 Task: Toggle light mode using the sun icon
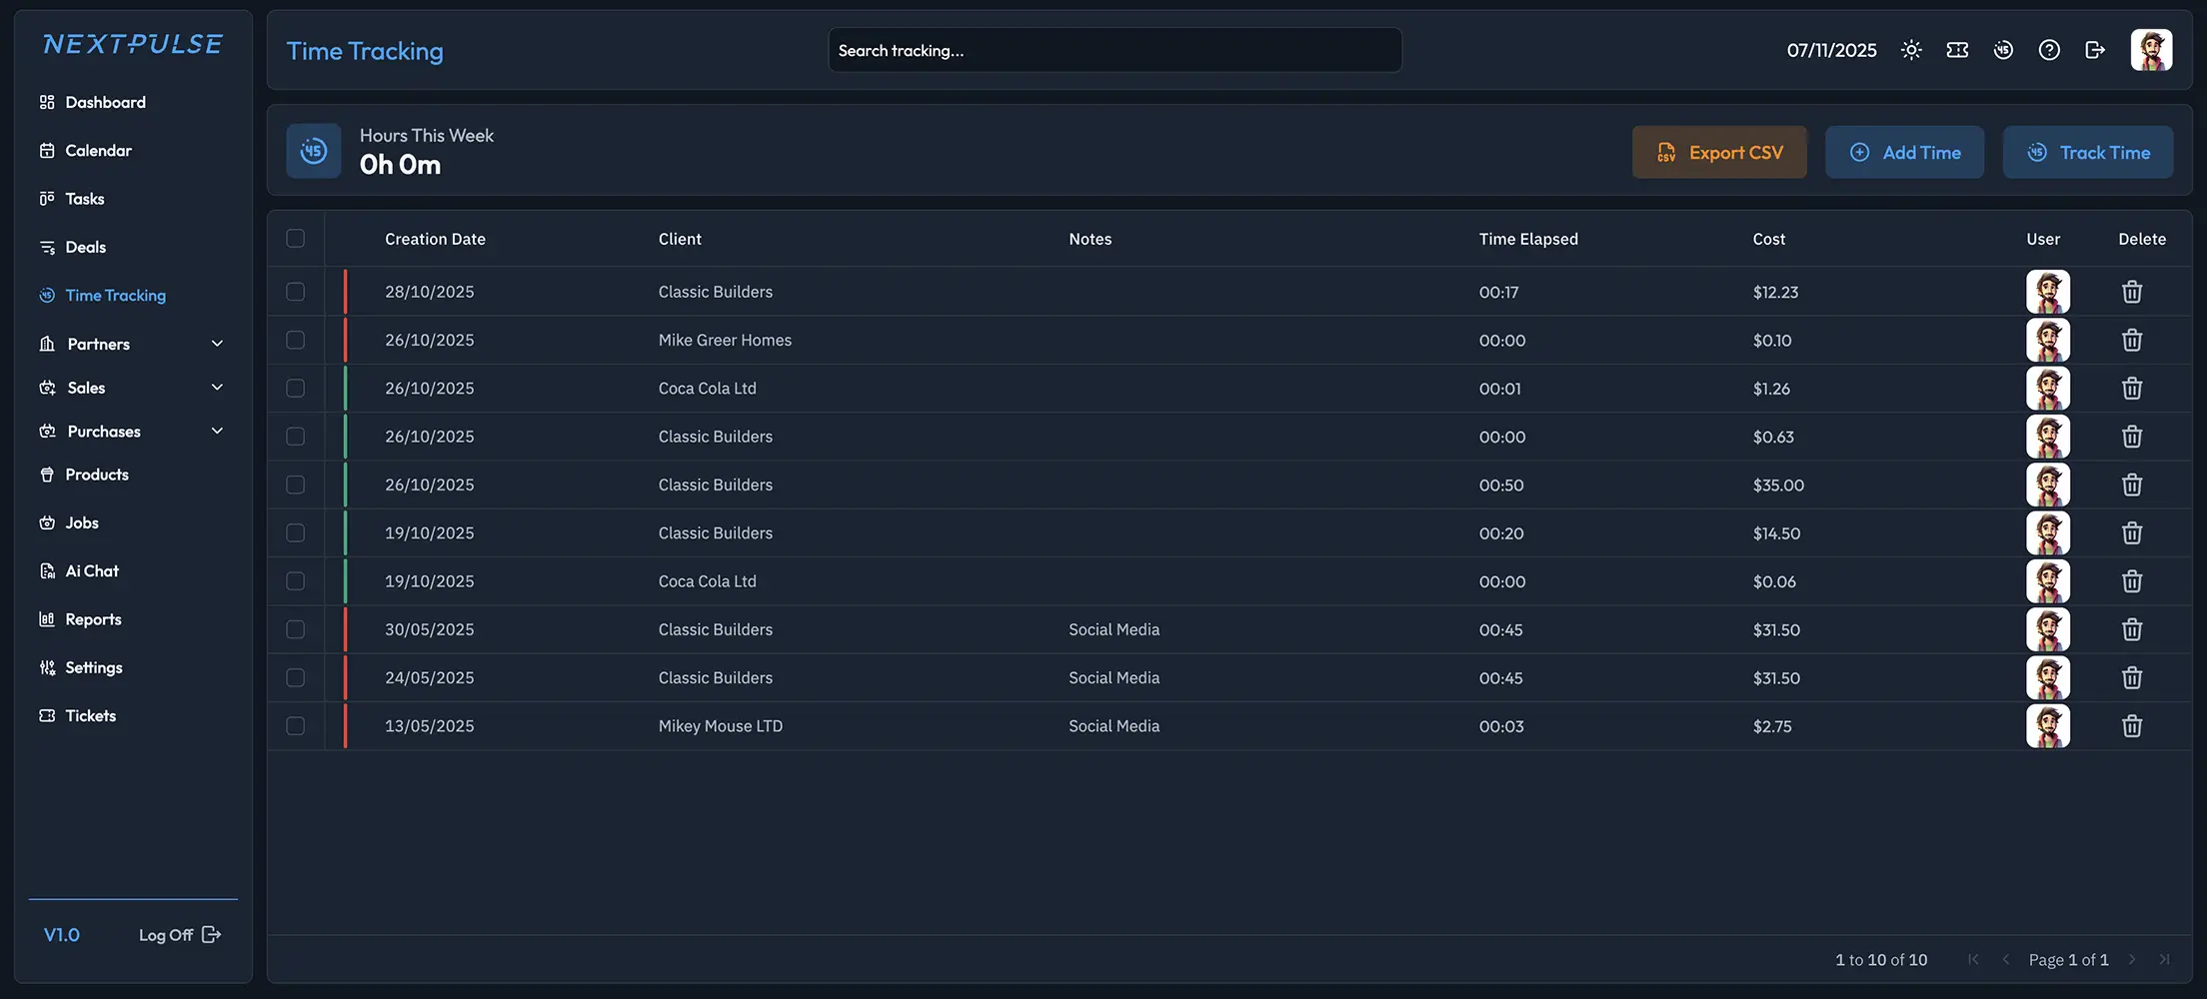(1911, 49)
